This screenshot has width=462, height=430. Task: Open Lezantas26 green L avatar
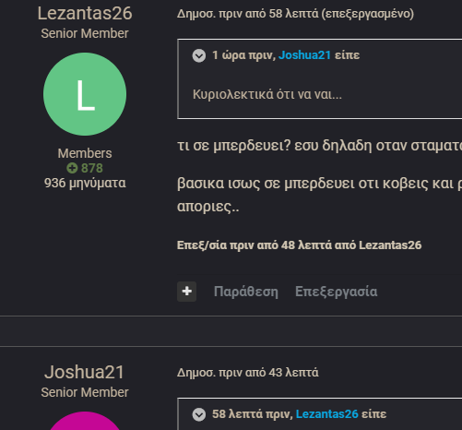(x=85, y=94)
